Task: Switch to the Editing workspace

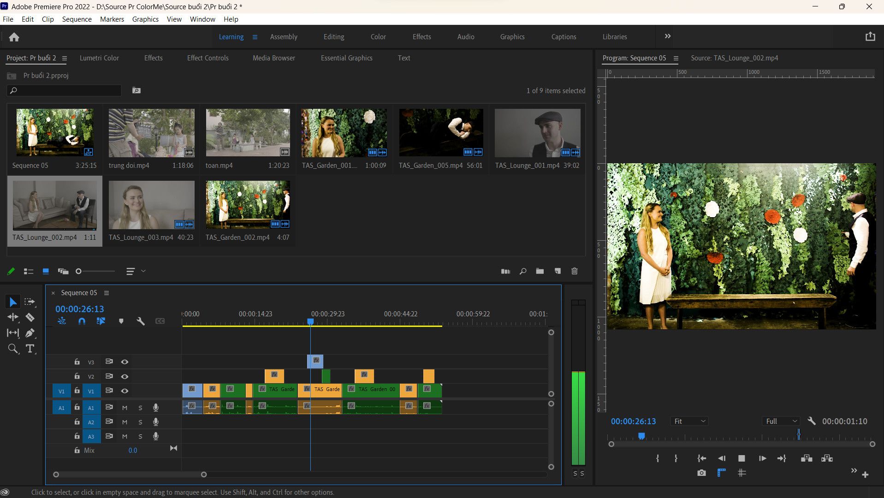Action: click(334, 37)
